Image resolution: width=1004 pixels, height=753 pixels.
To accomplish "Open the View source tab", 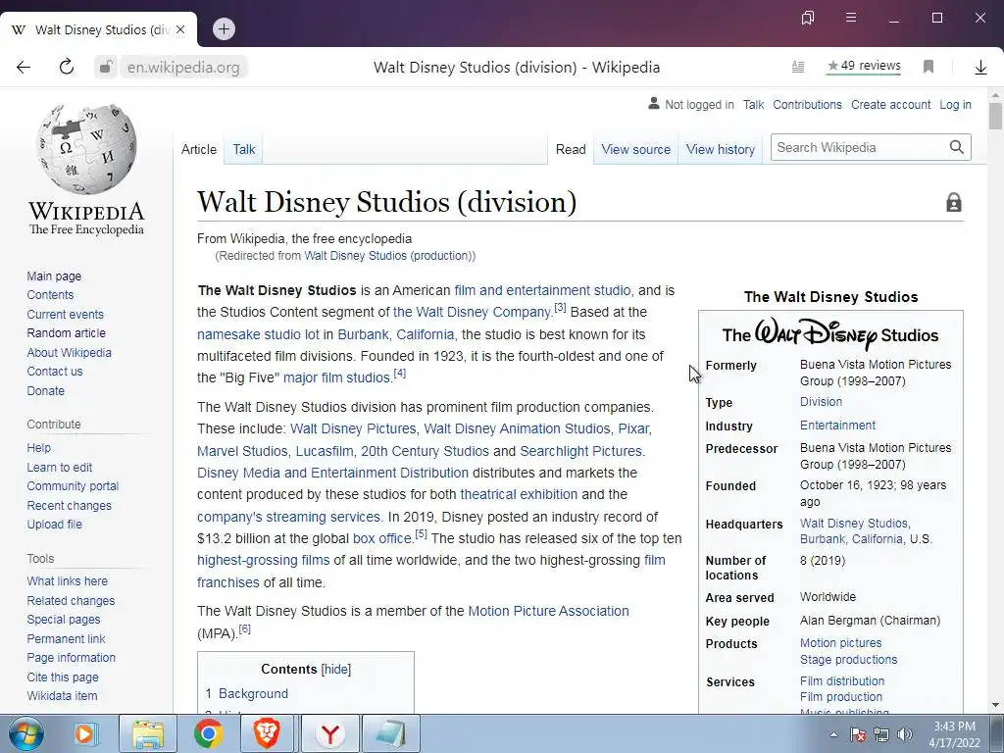I will 635,149.
